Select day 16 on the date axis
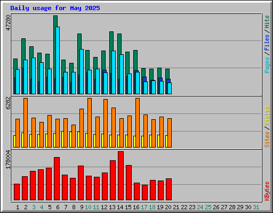The image size is (273, 213). pyautogui.click(x=136, y=207)
